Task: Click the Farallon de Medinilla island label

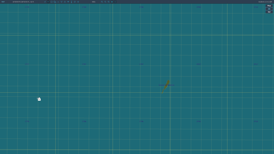Action: [166, 85]
